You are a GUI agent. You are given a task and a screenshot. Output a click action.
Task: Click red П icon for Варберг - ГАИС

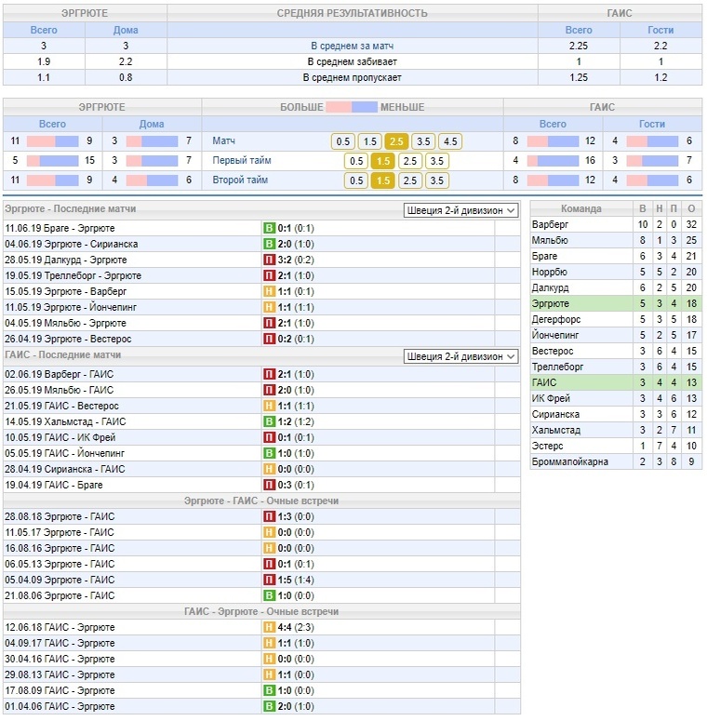pos(269,374)
